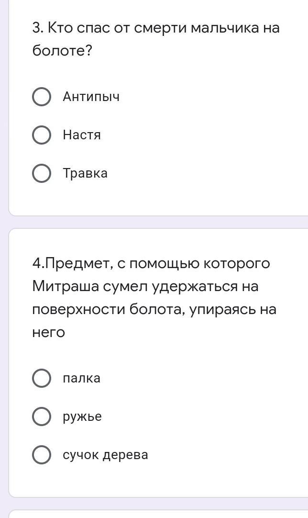The image size is (308, 518).
Task: Click the number 3 at question start
Action: coord(37,28)
